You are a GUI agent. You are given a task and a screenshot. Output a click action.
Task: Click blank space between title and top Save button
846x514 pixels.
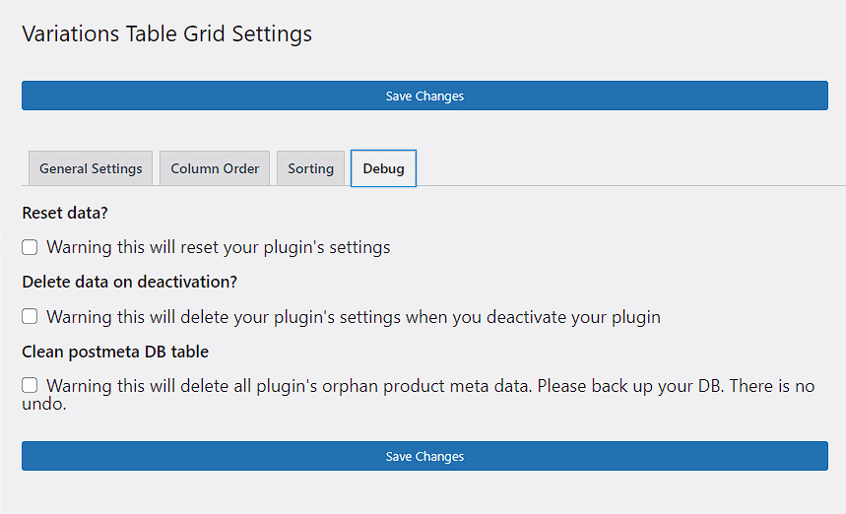(x=423, y=63)
